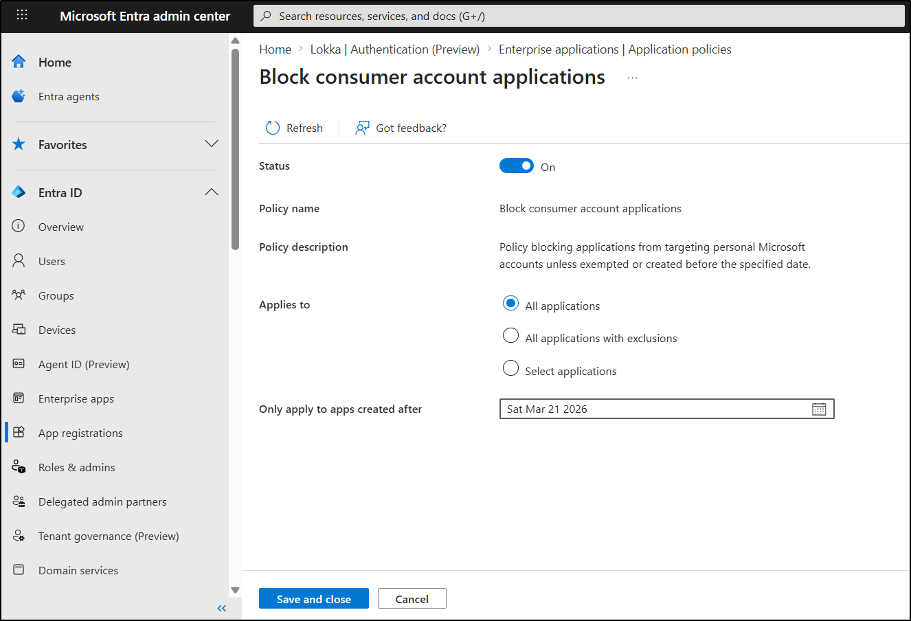Click the Save and close button
Image resolution: width=911 pixels, height=621 pixels.
(313, 598)
